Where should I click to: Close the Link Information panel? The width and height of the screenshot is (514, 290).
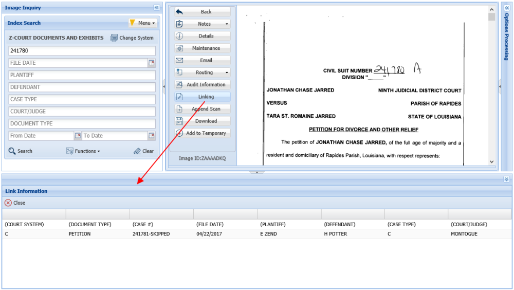pyautogui.click(x=15, y=203)
